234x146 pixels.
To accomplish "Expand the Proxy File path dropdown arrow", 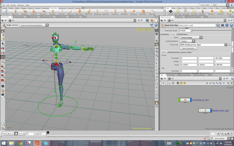I will coord(226,45).
